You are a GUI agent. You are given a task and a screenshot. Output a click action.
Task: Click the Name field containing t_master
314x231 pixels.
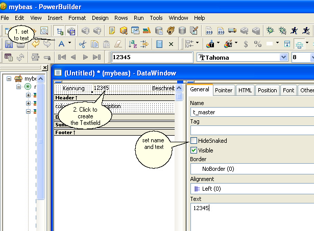[x=250, y=111]
